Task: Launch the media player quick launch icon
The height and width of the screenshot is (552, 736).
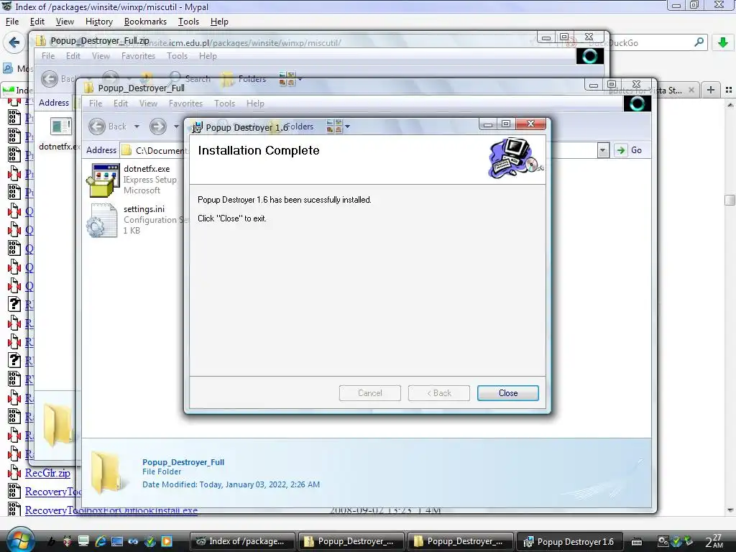Action: [167, 541]
